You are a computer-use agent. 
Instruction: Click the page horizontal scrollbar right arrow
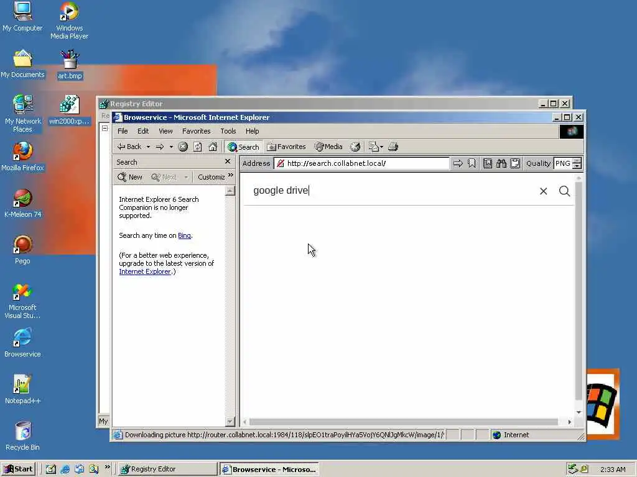pos(570,422)
